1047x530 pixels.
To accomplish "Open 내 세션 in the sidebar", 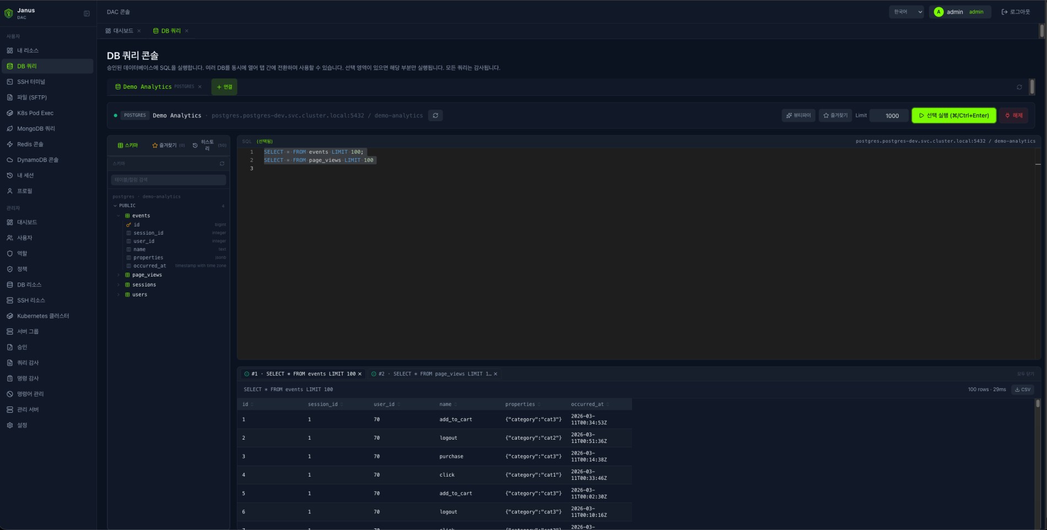I will point(47,175).
